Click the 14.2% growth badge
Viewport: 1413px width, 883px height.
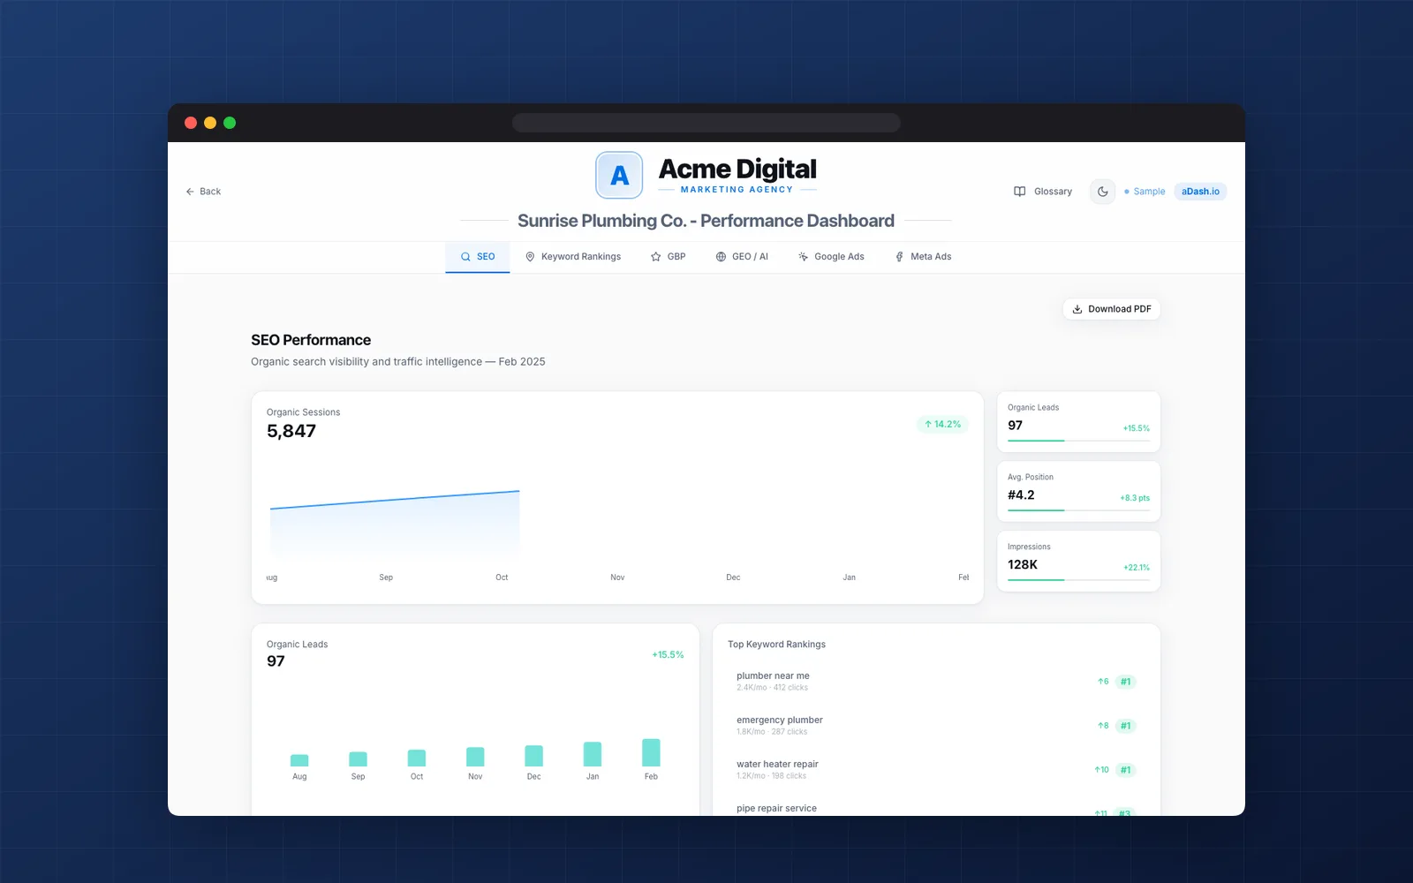(x=942, y=425)
